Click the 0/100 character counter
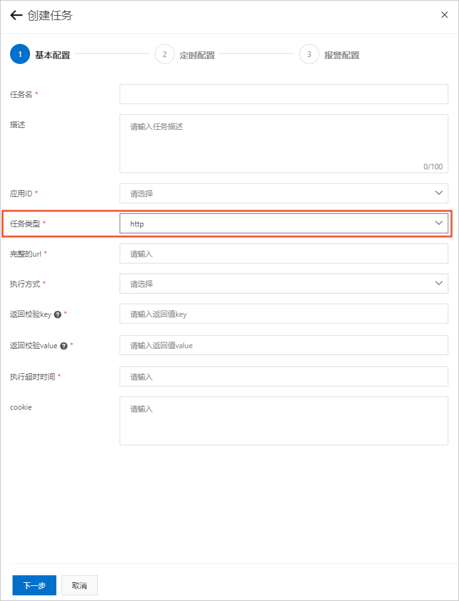Image resolution: width=459 pixels, height=601 pixels. (433, 167)
